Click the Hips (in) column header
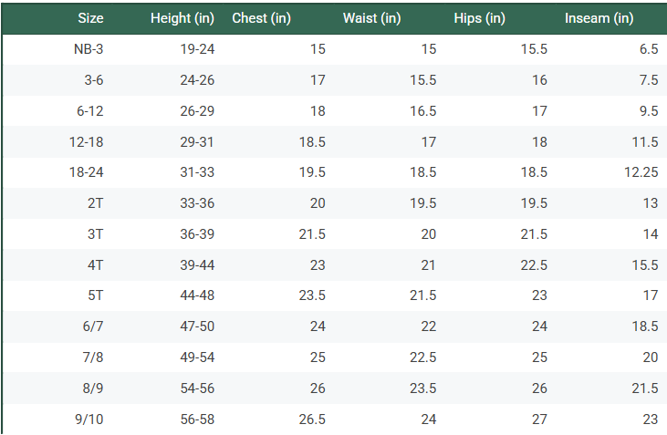The width and height of the screenshot is (667, 435). pyautogui.click(x=479, y=18)
